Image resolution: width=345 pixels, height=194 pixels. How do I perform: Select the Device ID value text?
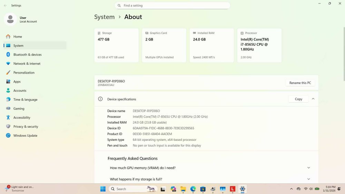[x=163, y=128]
